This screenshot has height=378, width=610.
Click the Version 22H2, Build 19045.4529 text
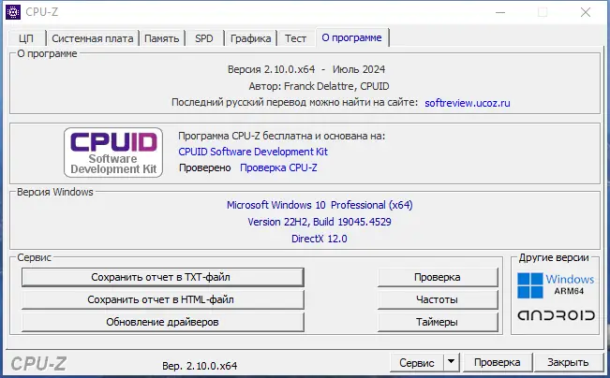click(x=320, y=222)
